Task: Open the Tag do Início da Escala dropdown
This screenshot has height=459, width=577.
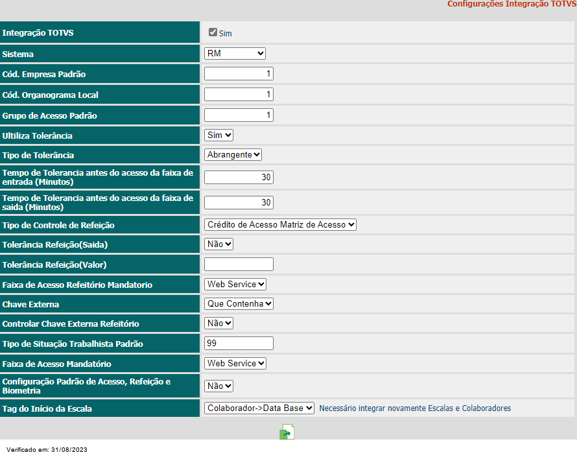Action: coord(259,408)
